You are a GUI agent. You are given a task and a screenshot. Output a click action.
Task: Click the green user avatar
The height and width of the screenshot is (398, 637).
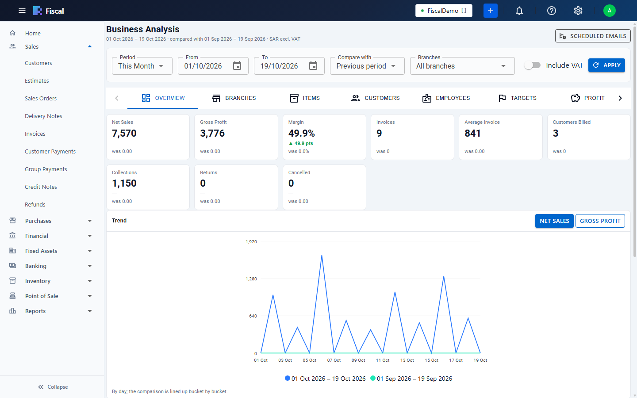(x=610, y=11)
